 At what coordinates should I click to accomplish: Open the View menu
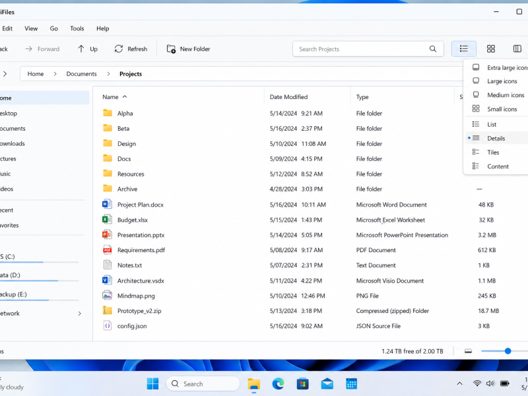pyautogui.click(x=31, y=28)
